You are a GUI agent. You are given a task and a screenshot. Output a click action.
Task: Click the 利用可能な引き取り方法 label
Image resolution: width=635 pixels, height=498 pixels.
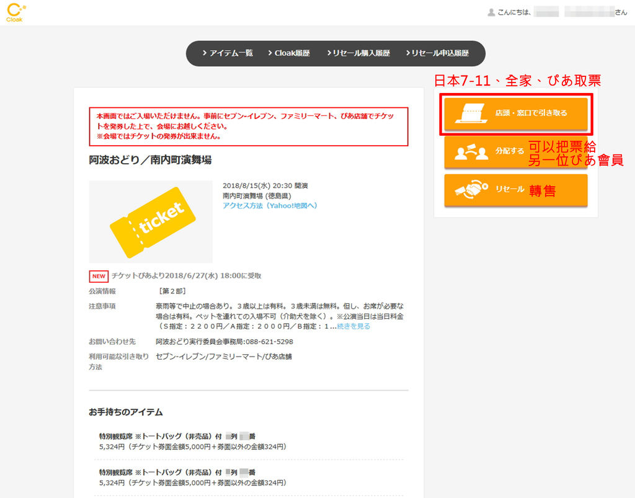pyautogui.click(x=119, y=362)
